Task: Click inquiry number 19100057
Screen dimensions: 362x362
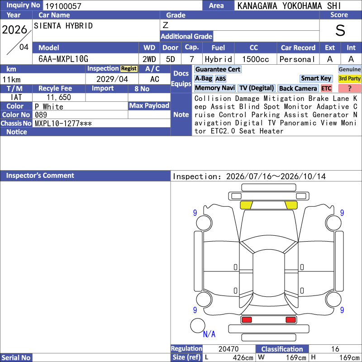Action: click(63, 6)
